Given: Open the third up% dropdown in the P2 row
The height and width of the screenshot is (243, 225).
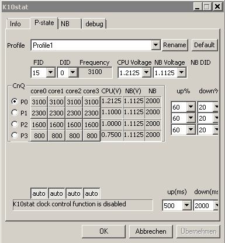Looking at the screenshot, I should (x=191, y=129).
